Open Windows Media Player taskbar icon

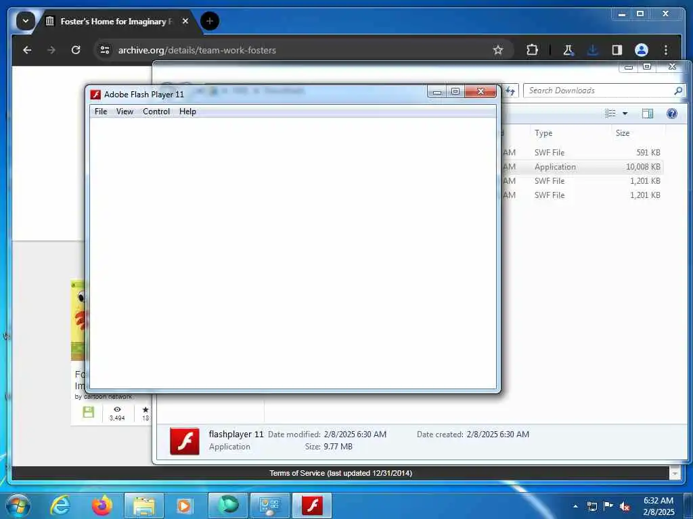(184, 505)
